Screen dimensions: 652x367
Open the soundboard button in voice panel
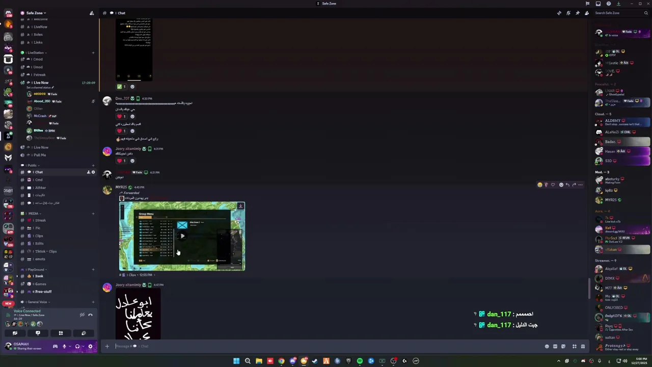(84, 333)
